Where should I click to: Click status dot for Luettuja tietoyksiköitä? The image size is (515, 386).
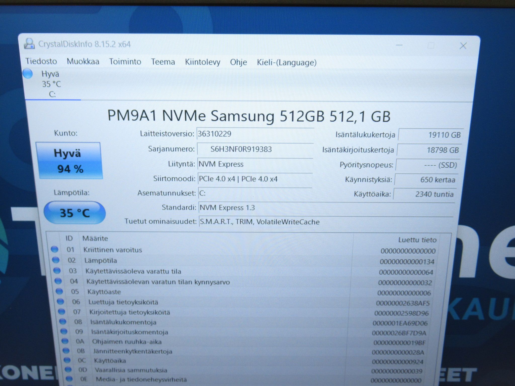(60, 301)
